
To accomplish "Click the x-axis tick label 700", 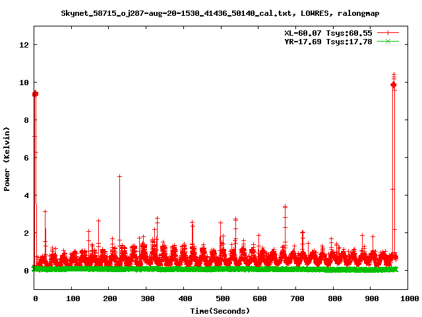I will 297,299.
